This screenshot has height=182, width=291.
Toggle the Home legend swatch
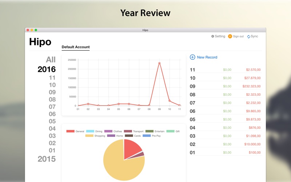111,136
